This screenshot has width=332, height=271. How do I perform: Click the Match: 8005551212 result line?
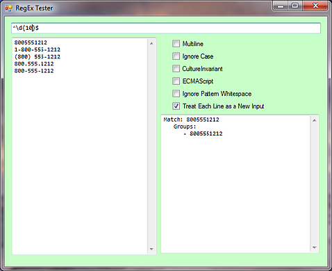point(191,120)
